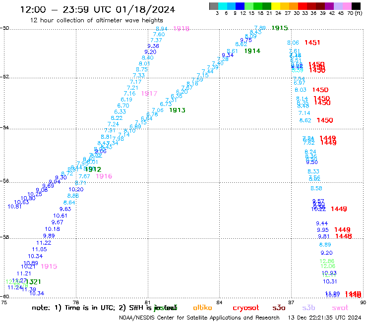
Task: Click the longitude axis label '87'
Action: pyautogui.click(x=291, y=302)
